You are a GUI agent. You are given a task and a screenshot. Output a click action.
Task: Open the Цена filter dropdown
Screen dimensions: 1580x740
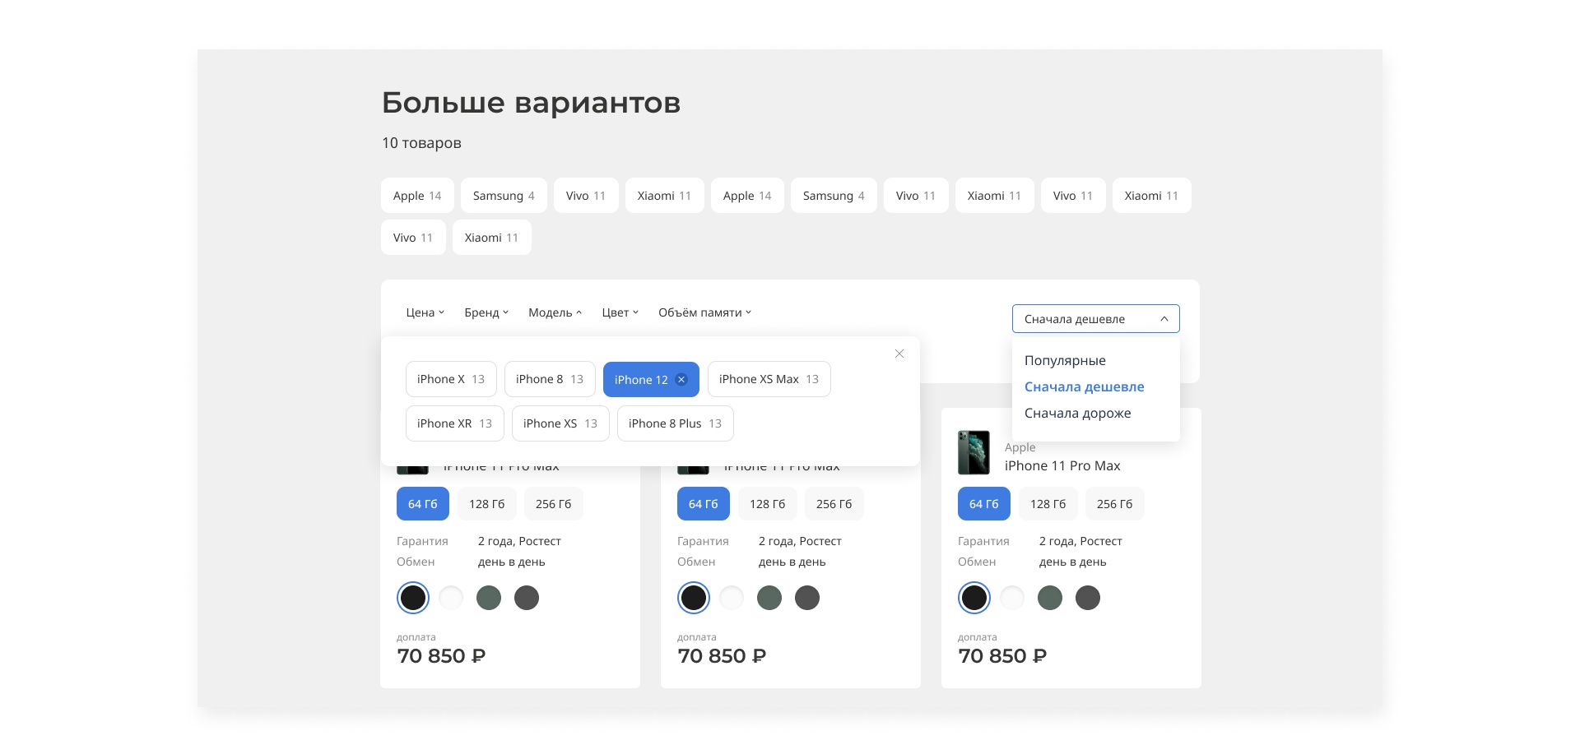point(425,312)
